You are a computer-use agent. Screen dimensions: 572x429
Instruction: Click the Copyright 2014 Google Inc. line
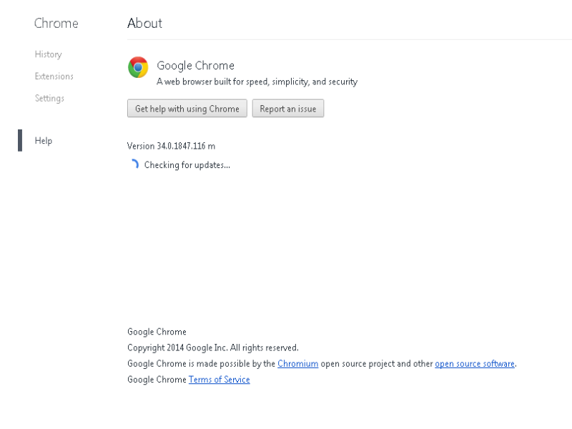point(213,347)
